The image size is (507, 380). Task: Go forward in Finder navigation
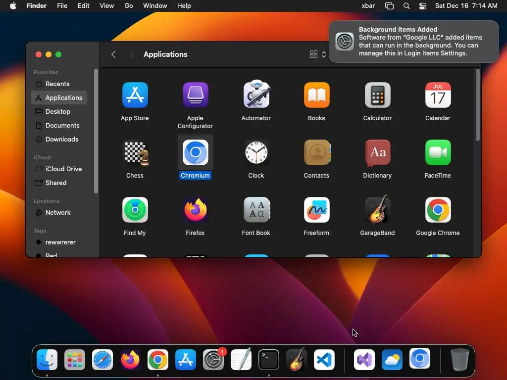coord(131,54)
